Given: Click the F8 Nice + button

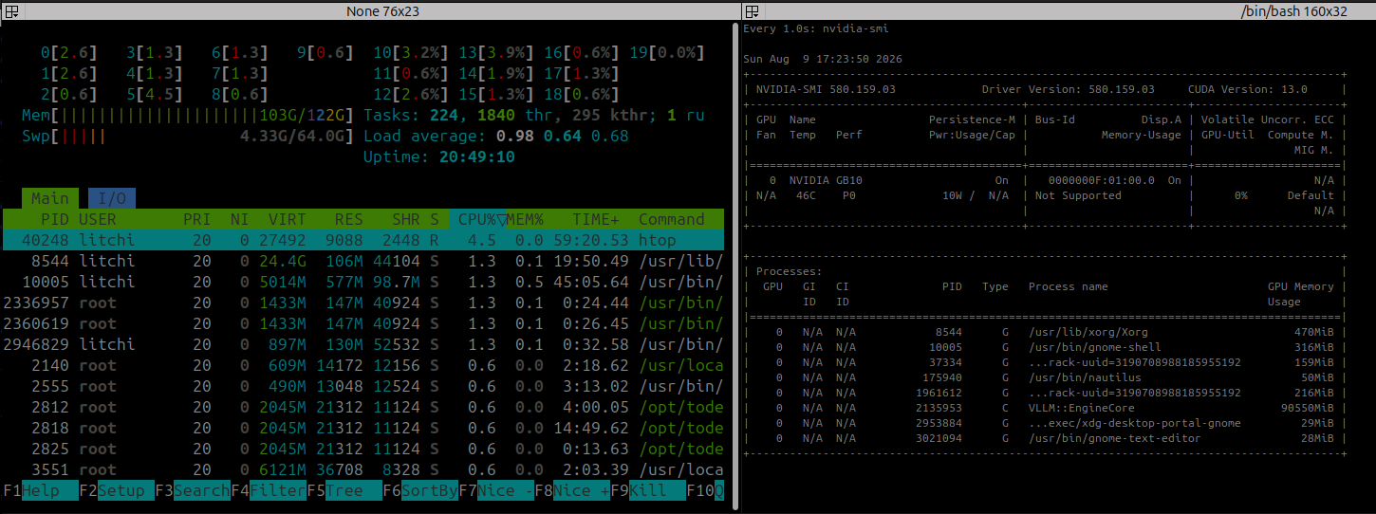Looking at the screenshot, I should point(572,490).
